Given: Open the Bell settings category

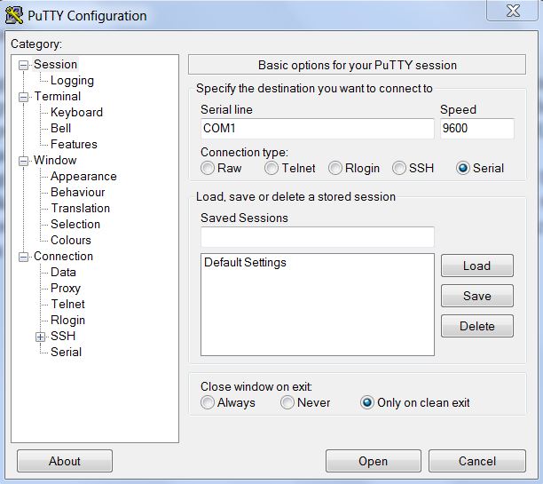Looking at the screenshot, I should 60,128.
